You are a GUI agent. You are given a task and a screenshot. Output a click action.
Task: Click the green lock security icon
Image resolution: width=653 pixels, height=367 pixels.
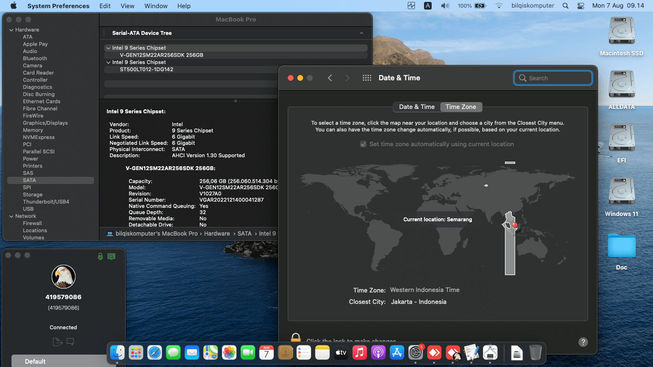(100, 256)
